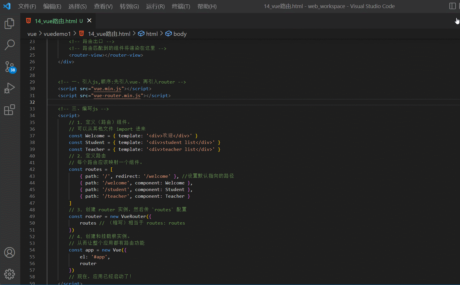The width and height of the screenshot is (460, 285).
Task: Open the 转到(G) menu
Action: pyautogui.click(x=129, y=6)
